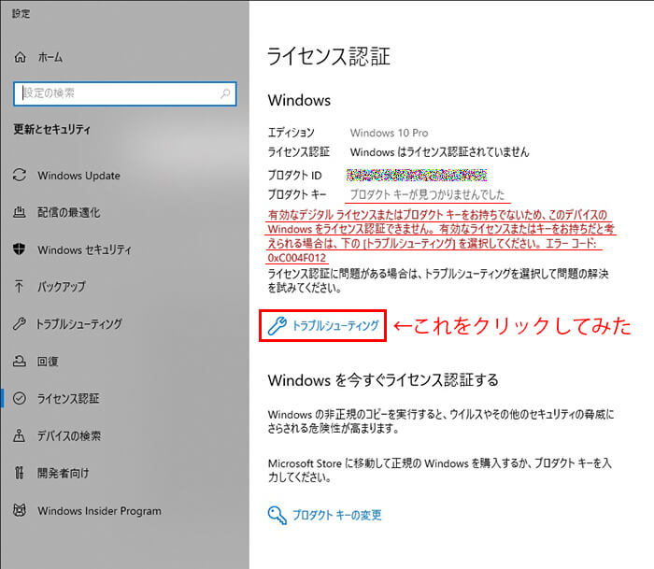Click 'プロダクト キーが見つかりませんでした' text
Screen dimensions: 654x569
click(x=427, y=194)
